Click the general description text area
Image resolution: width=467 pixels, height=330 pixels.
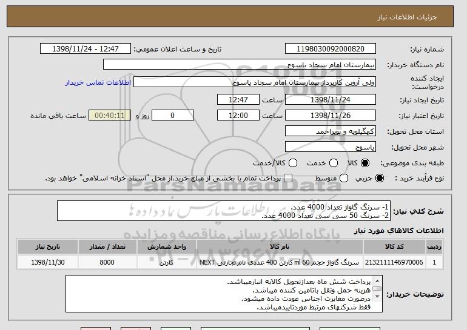point(224,211)
